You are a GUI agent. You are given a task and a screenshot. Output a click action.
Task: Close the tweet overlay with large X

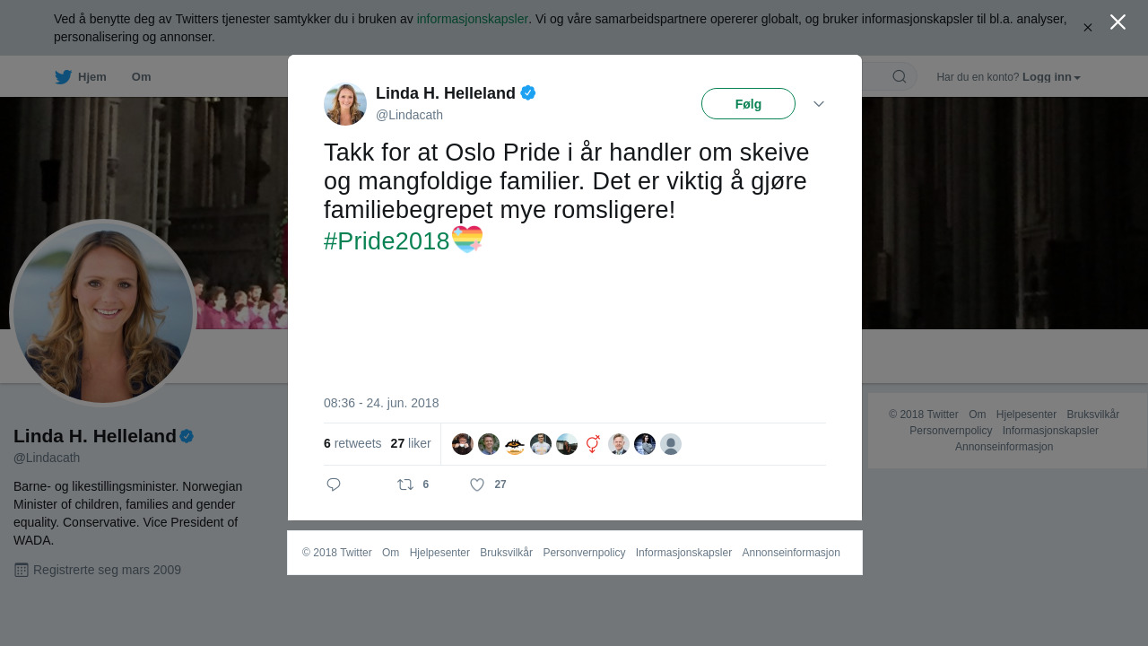[1118, 22]
